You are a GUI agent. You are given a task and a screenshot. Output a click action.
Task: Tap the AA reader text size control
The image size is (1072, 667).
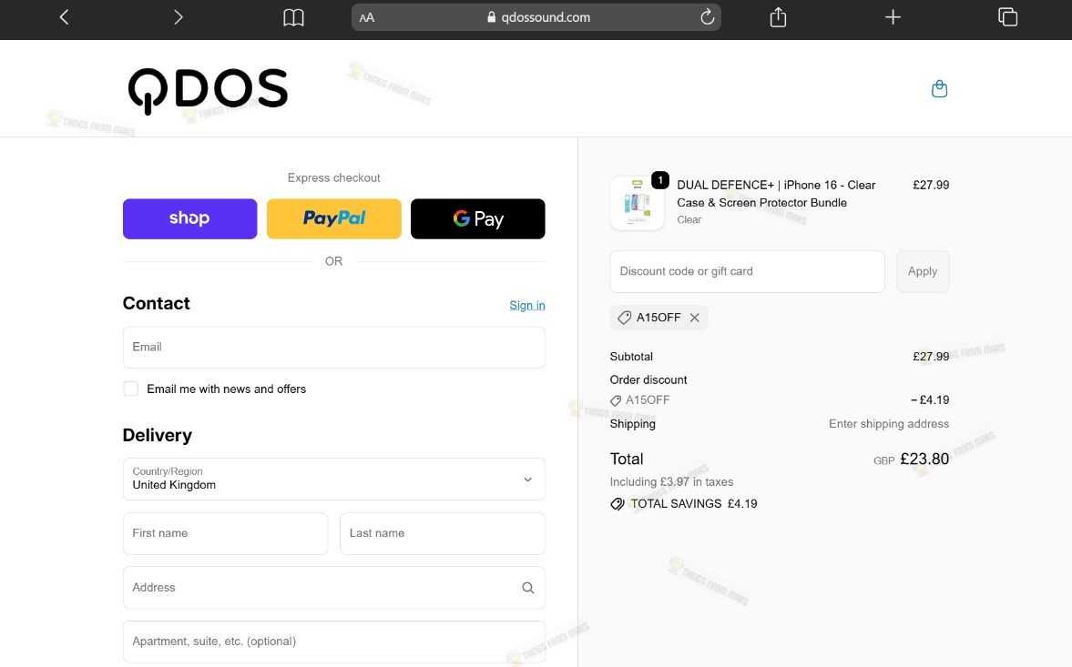point(367,18)
